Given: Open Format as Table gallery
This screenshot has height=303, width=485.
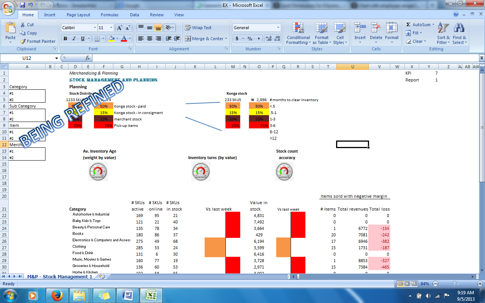Looking at the screenshot, I should [x=322, y=33].
